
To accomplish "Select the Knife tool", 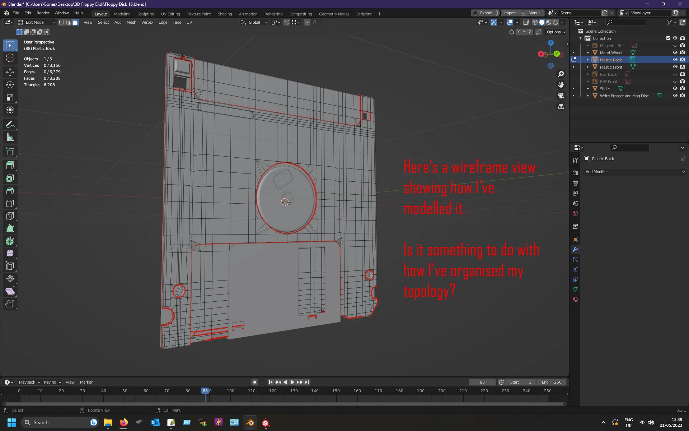I will point(10,216).
